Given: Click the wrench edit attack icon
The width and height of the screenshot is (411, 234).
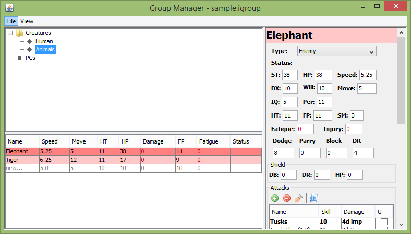Looking at the screenshot, I should tap(298, 198).
